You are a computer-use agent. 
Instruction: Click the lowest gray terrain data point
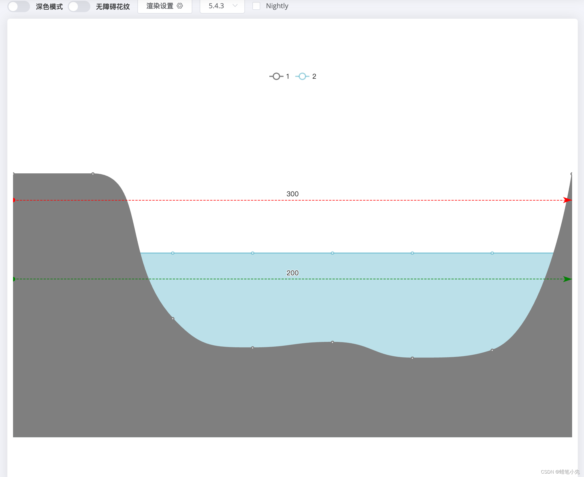(x=412, y=358)
